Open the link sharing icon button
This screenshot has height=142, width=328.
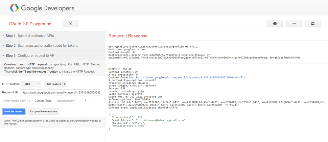[294, 24]
